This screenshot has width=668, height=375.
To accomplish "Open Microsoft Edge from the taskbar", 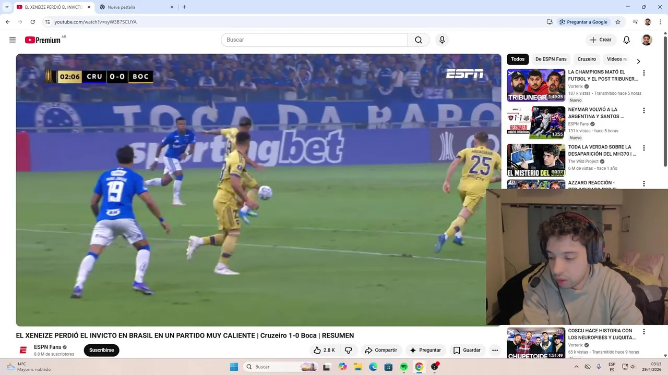I will coord(373,367).
